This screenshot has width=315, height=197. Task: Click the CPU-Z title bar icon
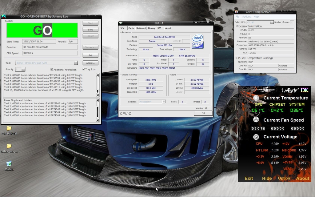click(x=120, y=23)
